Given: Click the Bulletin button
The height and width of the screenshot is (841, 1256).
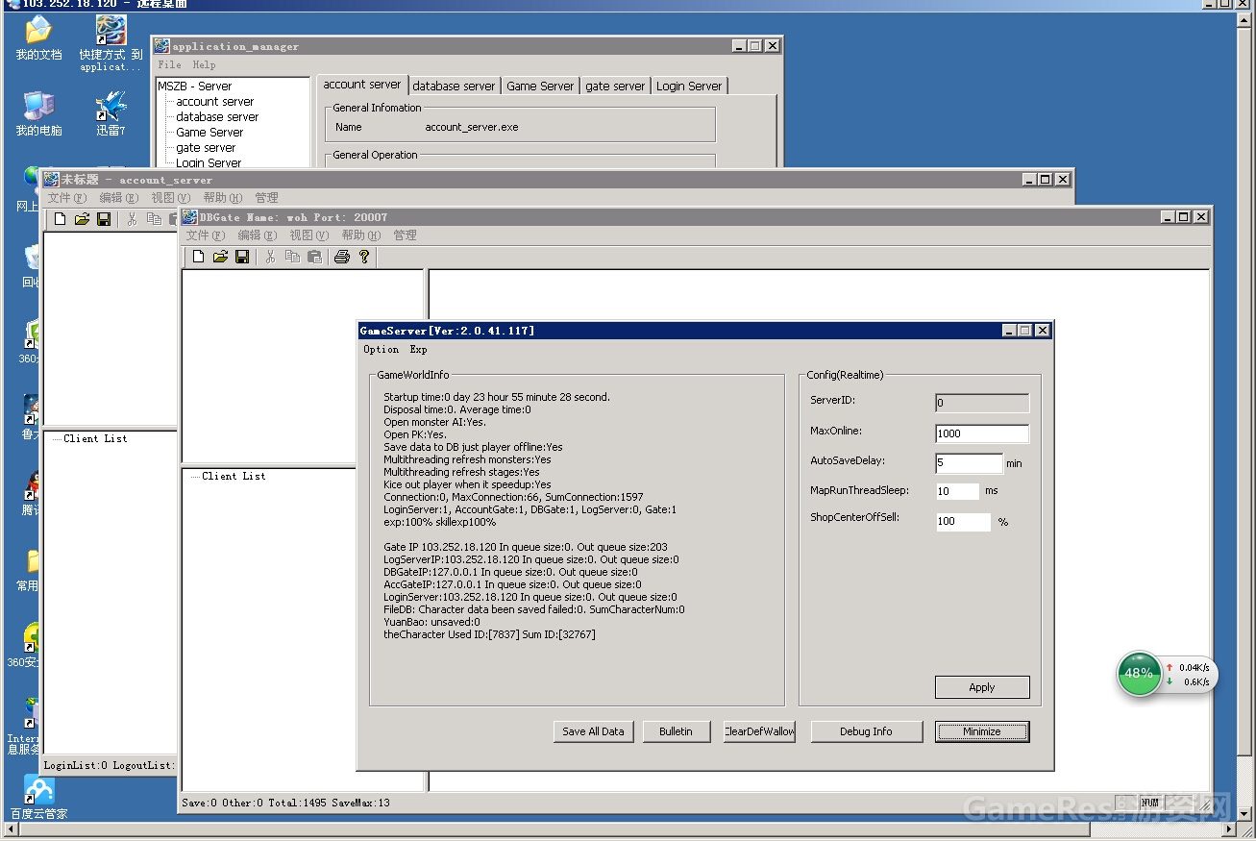Looking at the screenshot, I should [x=676, y=731].
